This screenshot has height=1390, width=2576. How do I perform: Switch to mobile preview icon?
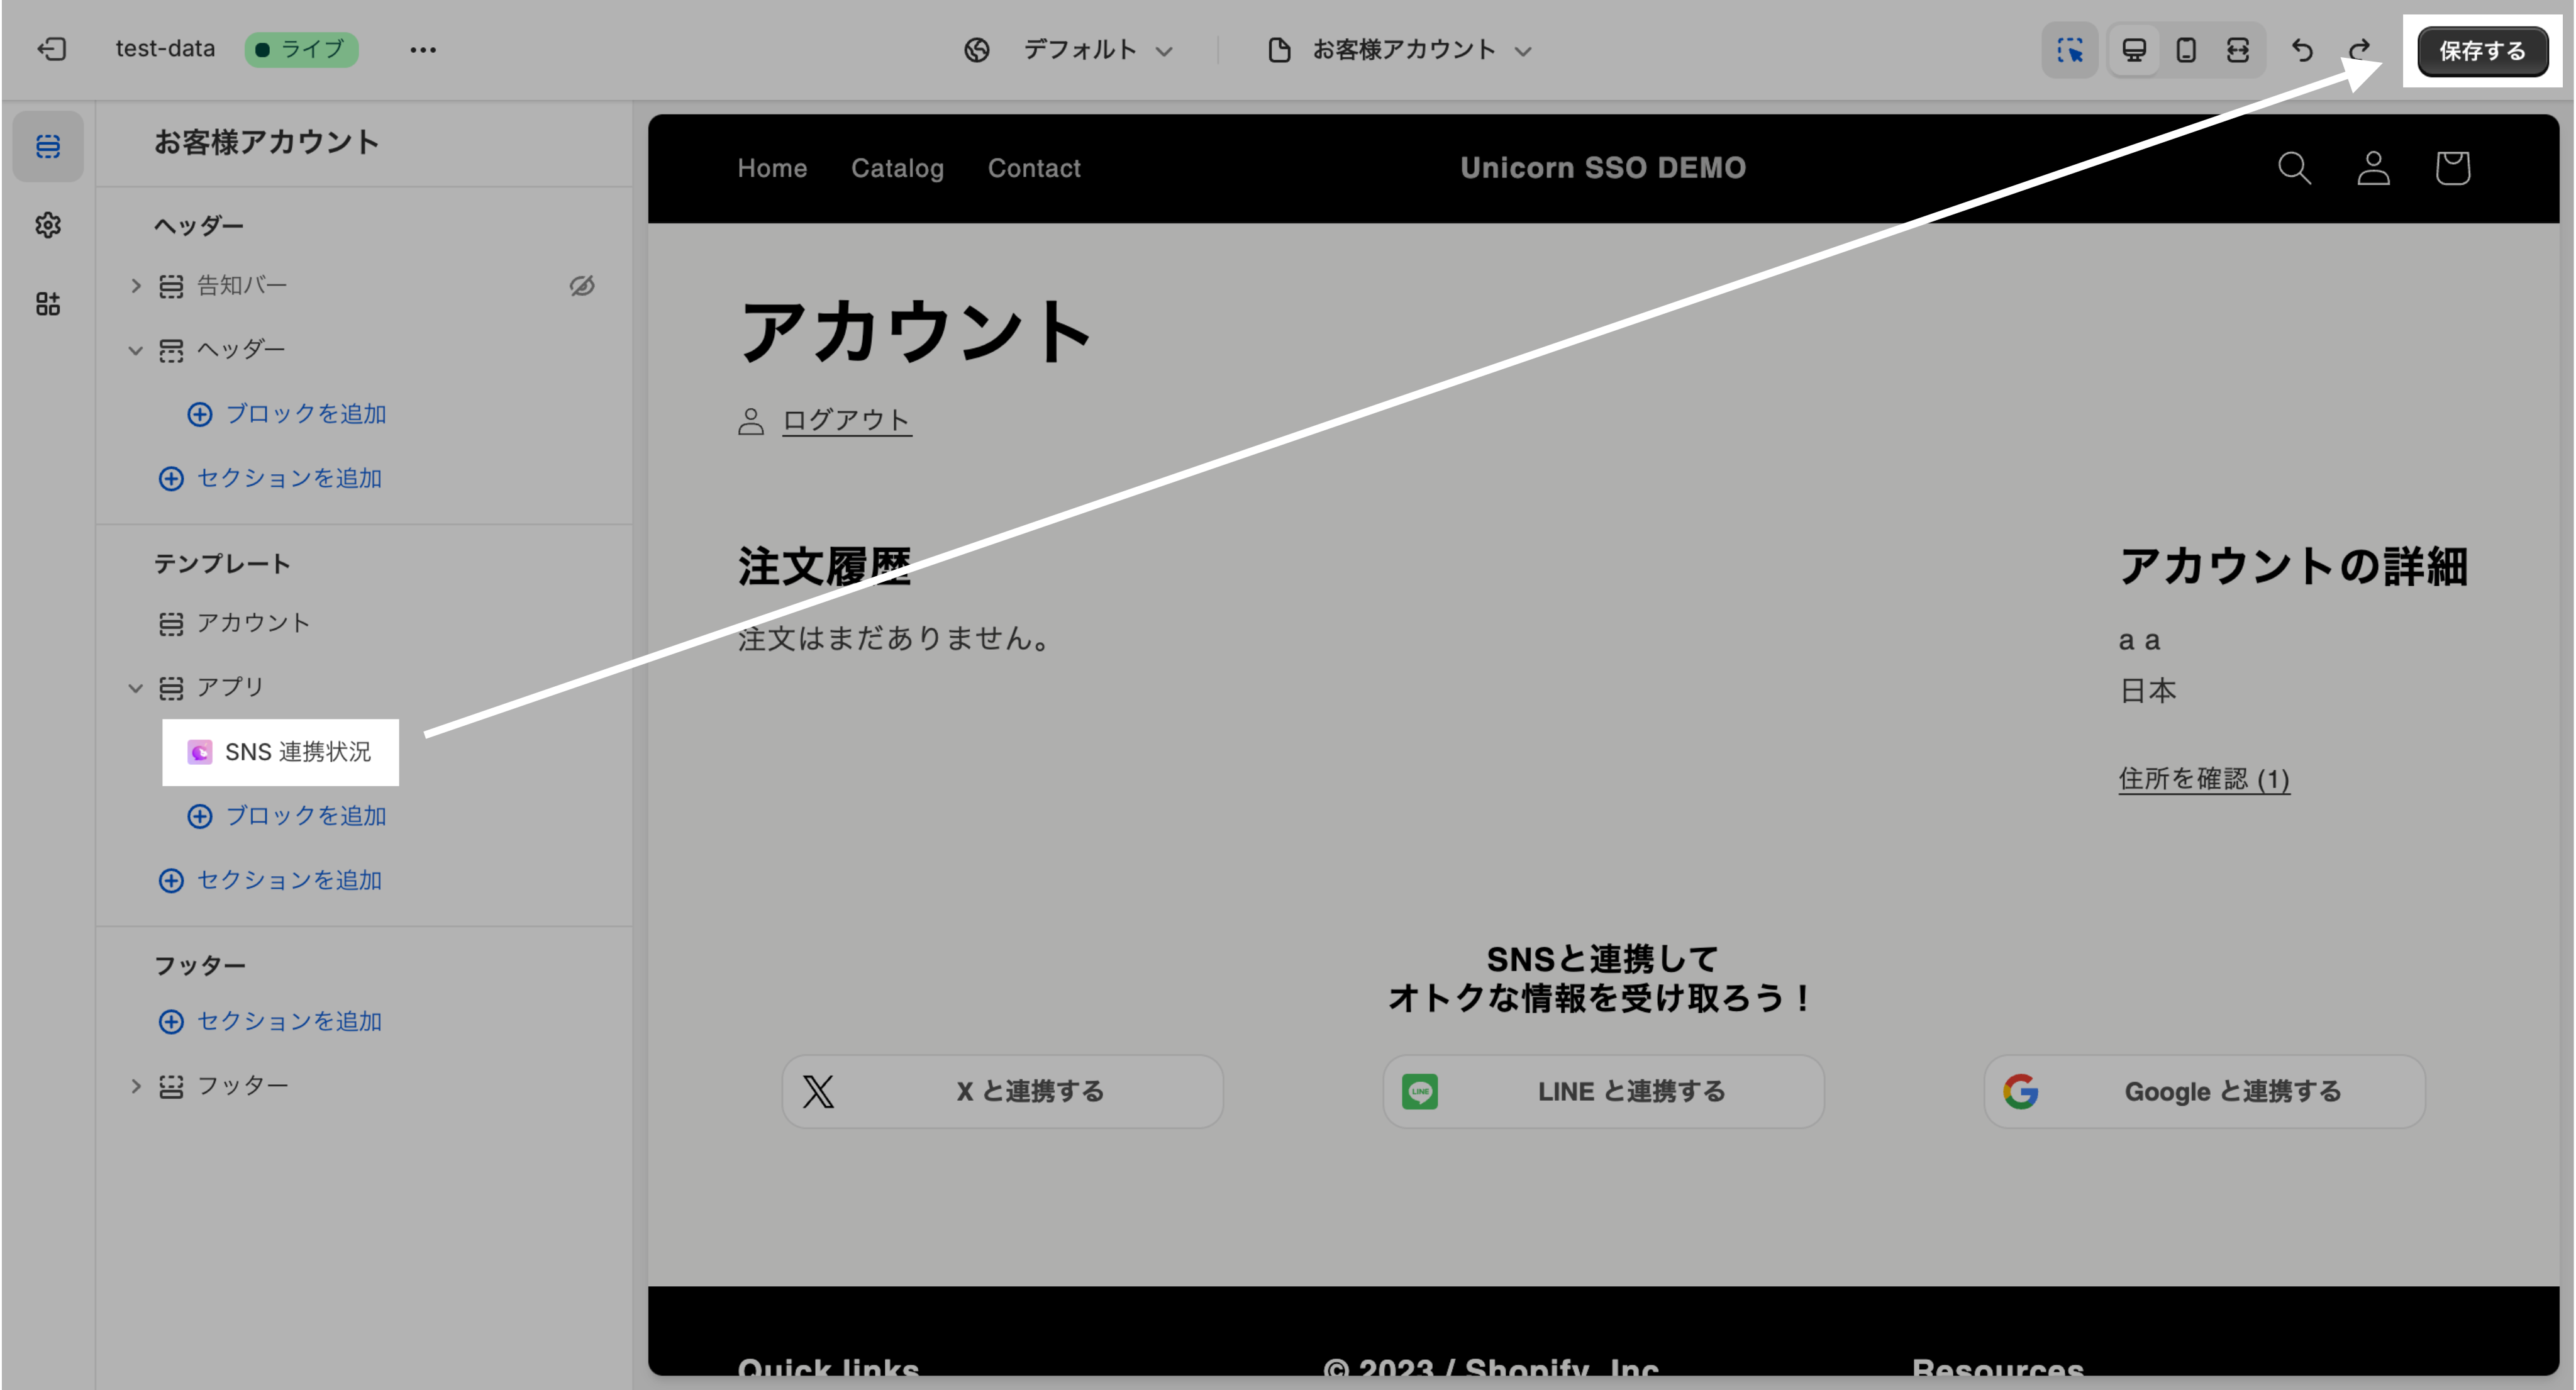point(2186,50)
